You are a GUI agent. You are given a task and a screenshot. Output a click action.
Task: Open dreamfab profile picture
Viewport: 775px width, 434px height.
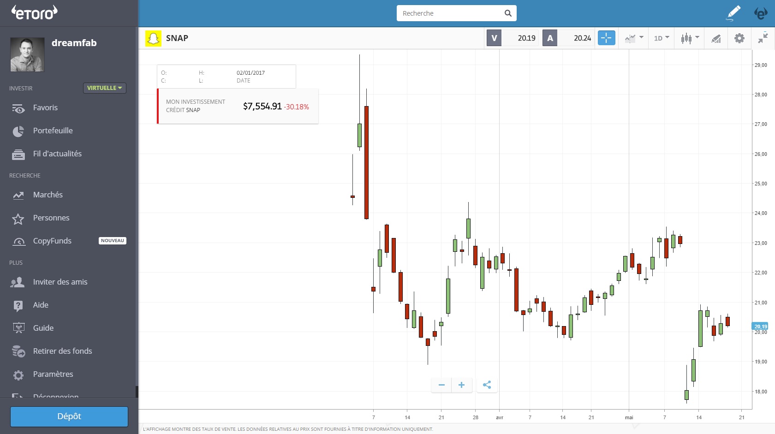pyautogui.click(x=27, y=54)
